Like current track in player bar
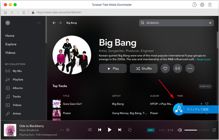The width and height of the screenshot is (219, 140). (x=68, y=130)
